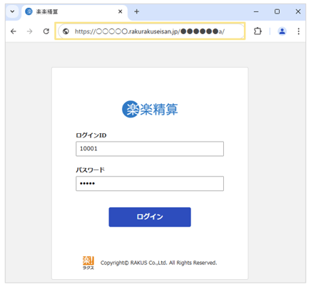Close the 楽楽精算 tab

tap(121, 11)
